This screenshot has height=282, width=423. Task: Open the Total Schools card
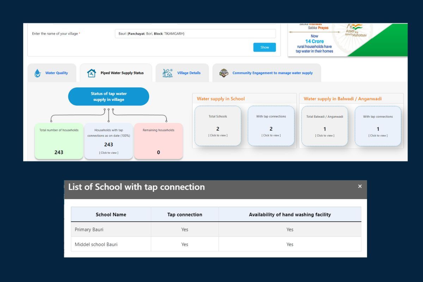[218, 126]
